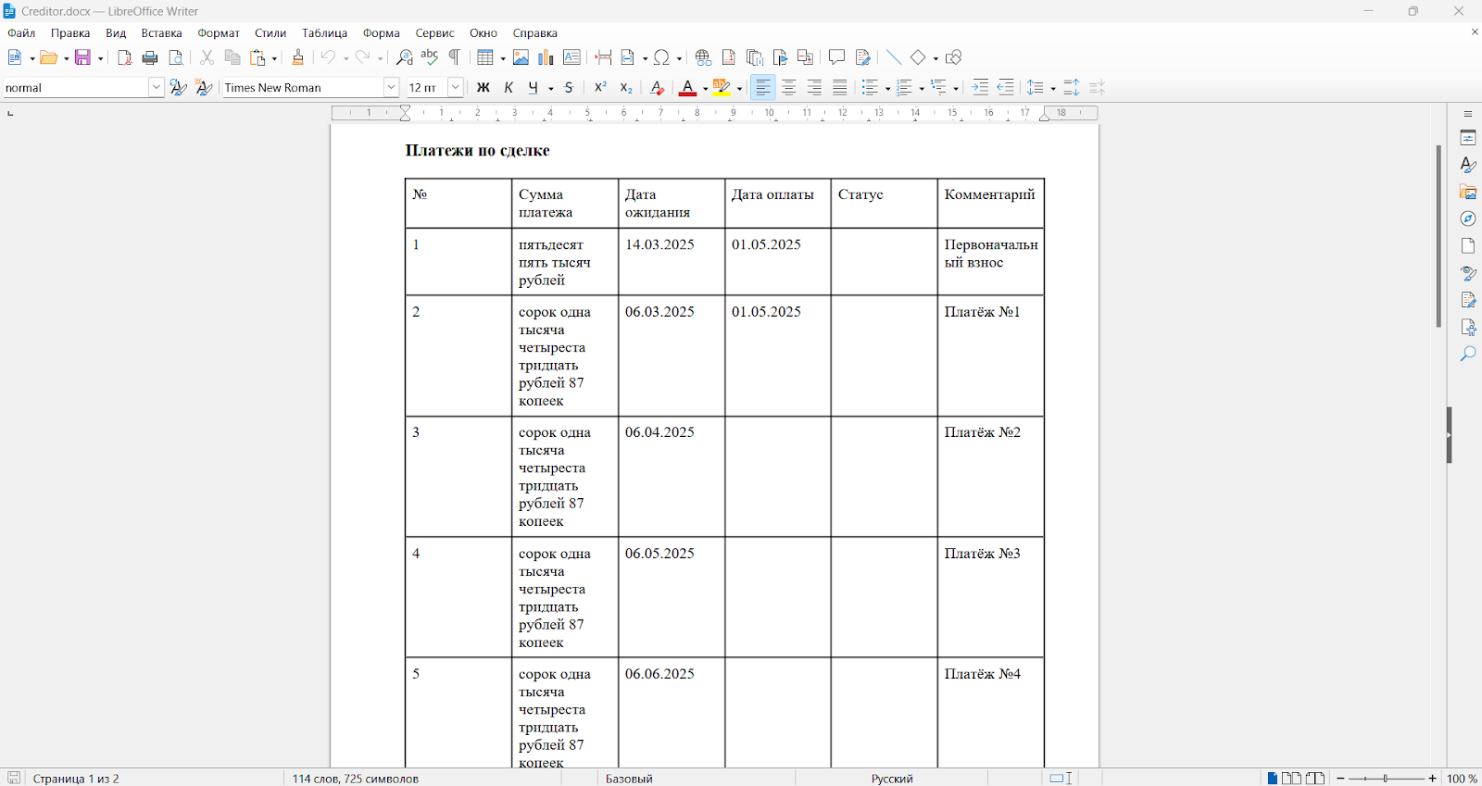Open the Find and Replace tool
Image resolution: width=1482 pixels, height=786 pixels.
click(x=404, y=57)
